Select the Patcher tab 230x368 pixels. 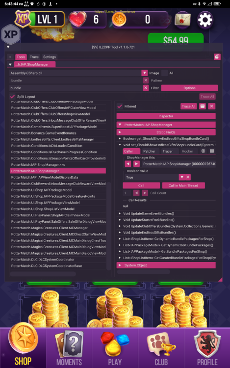150,151
